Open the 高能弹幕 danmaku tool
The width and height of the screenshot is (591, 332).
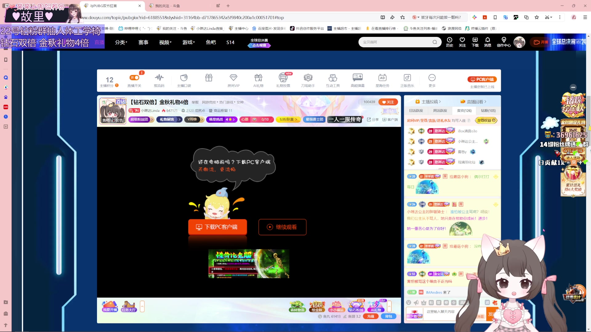click(358, 80)
